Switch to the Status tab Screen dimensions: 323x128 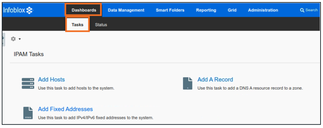pos(101,24)
